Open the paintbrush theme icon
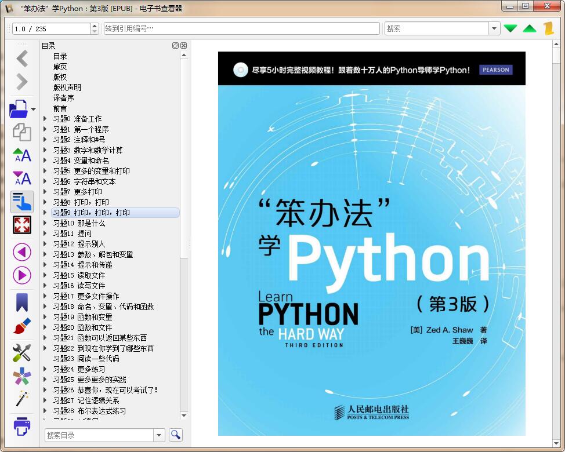The height and width of the screenshot is (452, 565). (22, 326)
